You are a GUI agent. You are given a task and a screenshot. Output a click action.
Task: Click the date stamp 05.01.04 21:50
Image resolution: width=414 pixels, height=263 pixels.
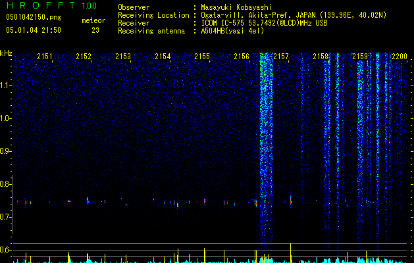point(34,30)
